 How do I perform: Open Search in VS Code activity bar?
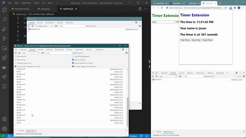4,20
